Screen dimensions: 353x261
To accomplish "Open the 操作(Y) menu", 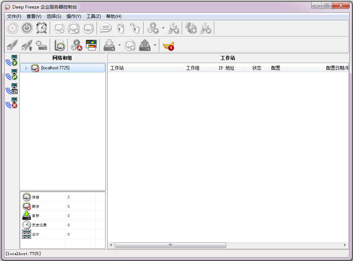I will coord(74,16).
